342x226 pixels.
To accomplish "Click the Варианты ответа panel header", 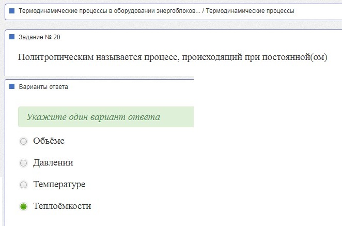I will [43, 87].
